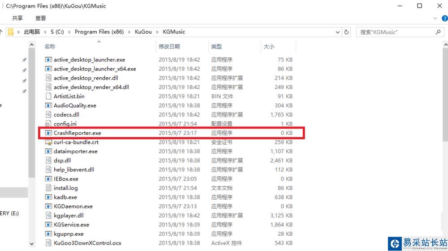Click the kgupnp.exe file icon
Image resolution: width=448 pixels, height=251 pixels.
pyautogui.click(x=48, y=234)
